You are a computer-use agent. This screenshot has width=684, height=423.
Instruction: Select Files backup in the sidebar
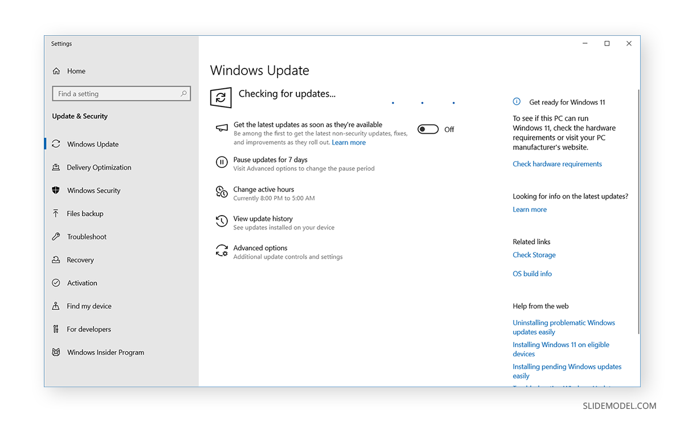tap(88, 213)
